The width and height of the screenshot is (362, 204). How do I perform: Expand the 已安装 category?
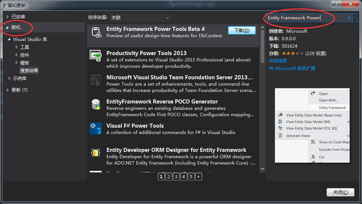[x=7, y=16]
